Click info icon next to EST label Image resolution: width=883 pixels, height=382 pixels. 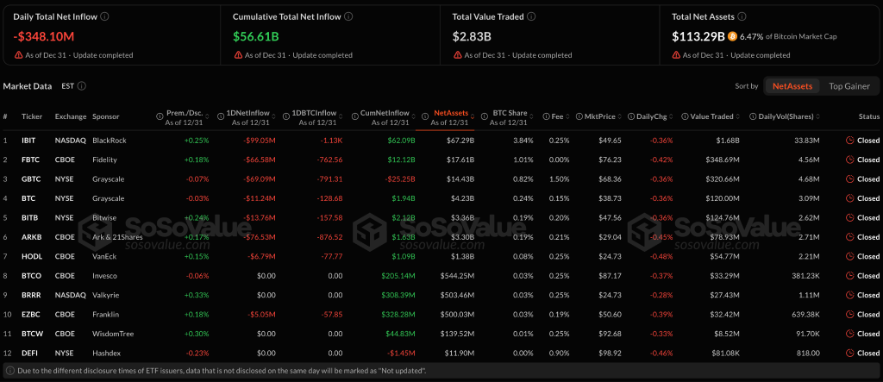[81, 86]
